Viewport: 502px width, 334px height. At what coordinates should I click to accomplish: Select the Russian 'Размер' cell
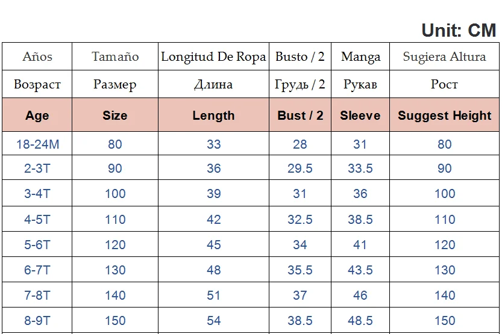[115, 85]
